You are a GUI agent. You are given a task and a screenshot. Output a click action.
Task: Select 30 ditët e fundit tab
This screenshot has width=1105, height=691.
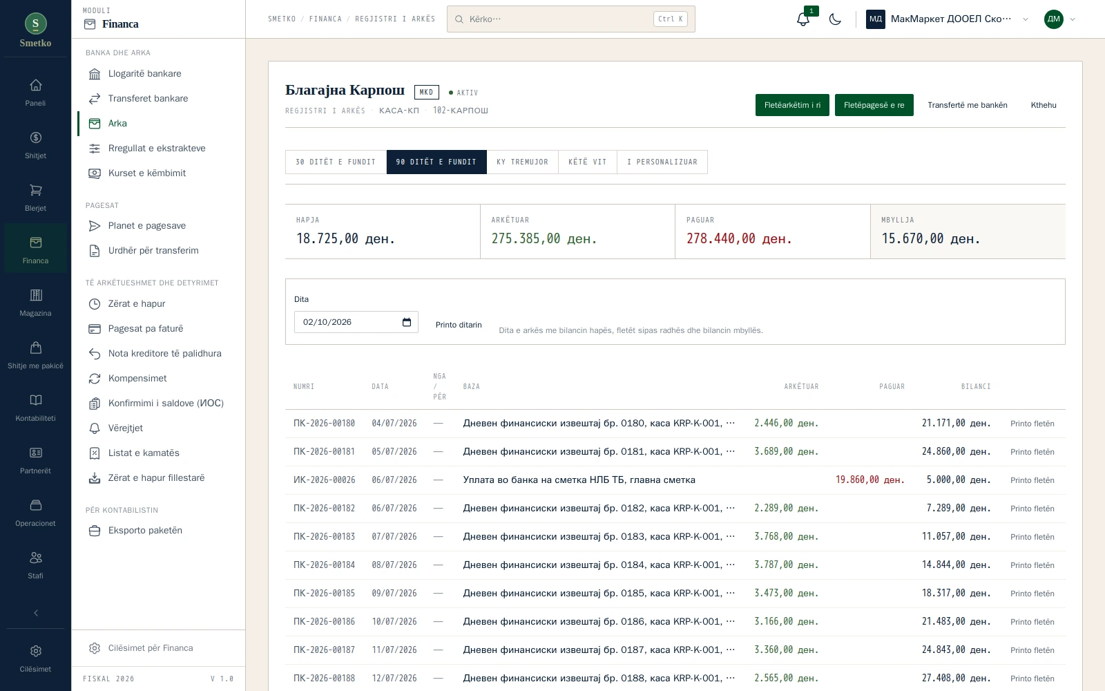pyautogui.click(x=336, y=162)
